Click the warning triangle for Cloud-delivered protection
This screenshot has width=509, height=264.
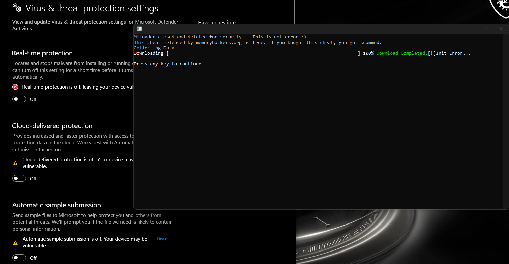point(15,163)
